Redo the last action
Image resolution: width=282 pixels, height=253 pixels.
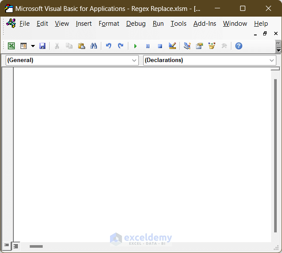[x=120, y=46]
